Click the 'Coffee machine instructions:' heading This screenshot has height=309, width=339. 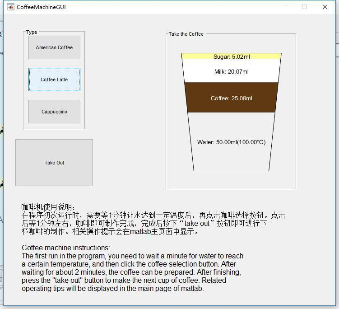click(x=66, y=248)
